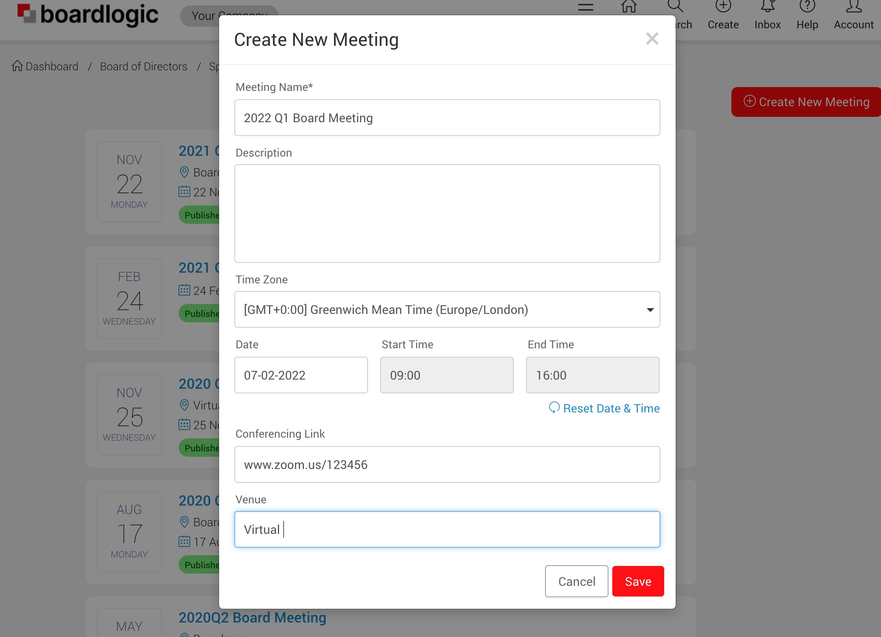The width and height of the screenshot is (881, 637).
Task: Open Board of Directors breadcrumb
Action: point(144,66)
